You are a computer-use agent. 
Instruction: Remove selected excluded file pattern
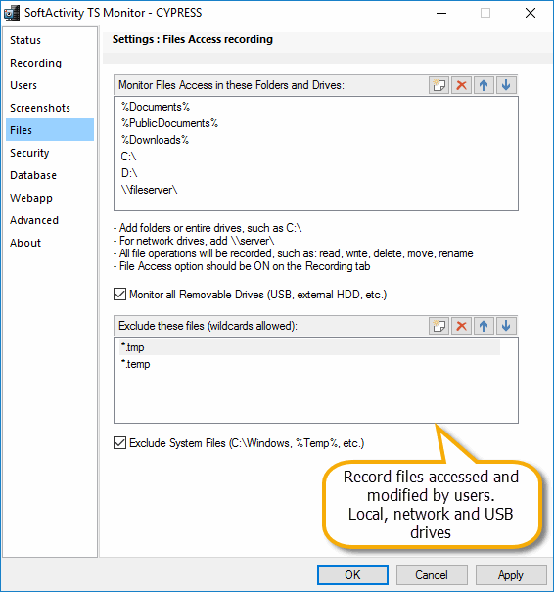click(x=461, y=326)
